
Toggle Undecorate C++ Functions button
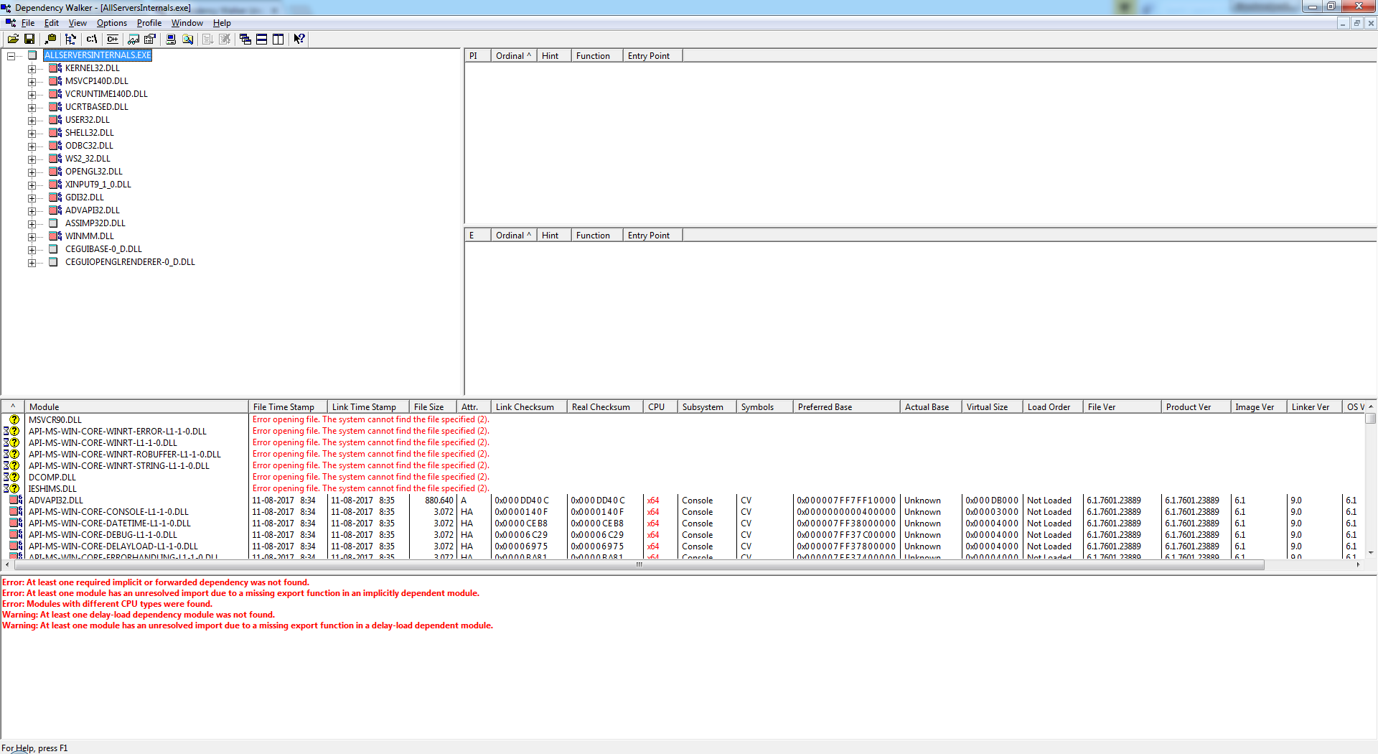pos(113,39)
